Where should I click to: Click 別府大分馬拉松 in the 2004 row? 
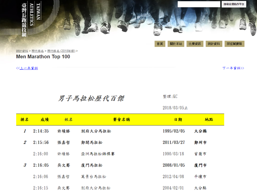tap(96, 188)
